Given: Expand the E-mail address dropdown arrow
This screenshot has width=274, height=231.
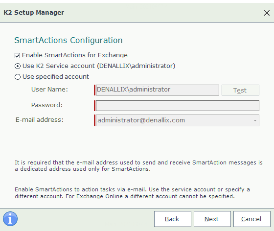Looking at the screenshot, I should [x=255, y=120].
